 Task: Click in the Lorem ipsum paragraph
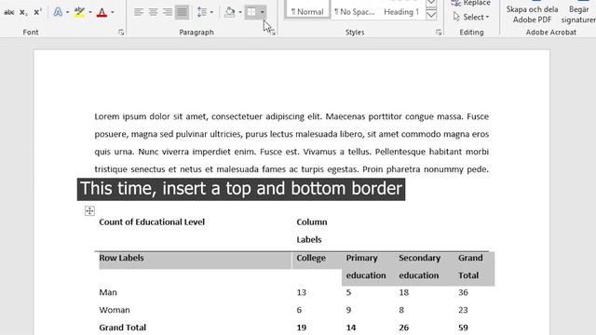pos(291,142)
